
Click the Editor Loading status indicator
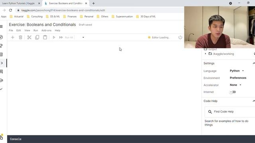pos(159,37)
